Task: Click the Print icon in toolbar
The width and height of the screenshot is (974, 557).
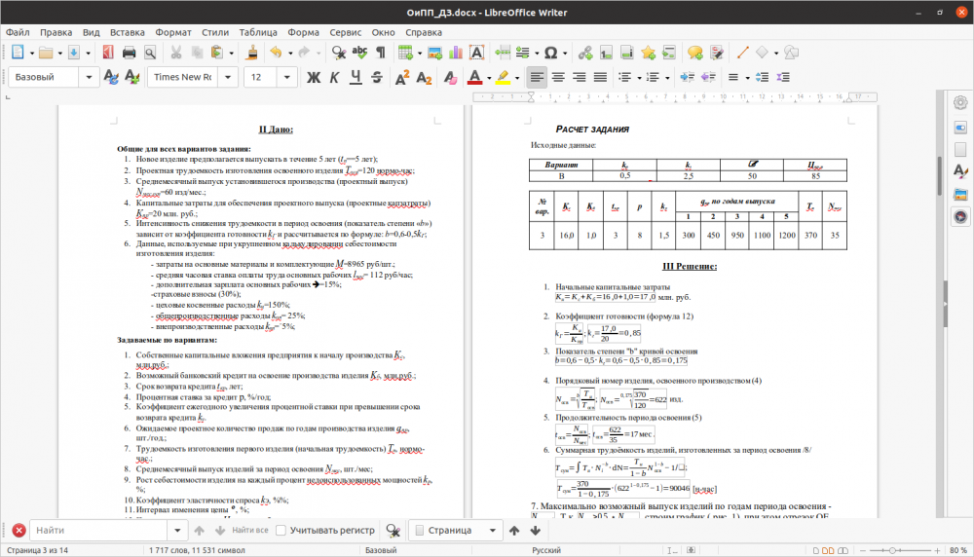Action: (129, 53)
